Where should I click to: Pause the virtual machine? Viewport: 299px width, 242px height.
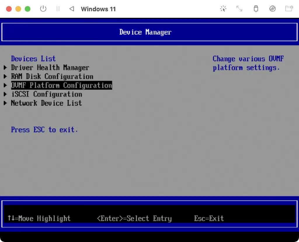coord(58,9)
